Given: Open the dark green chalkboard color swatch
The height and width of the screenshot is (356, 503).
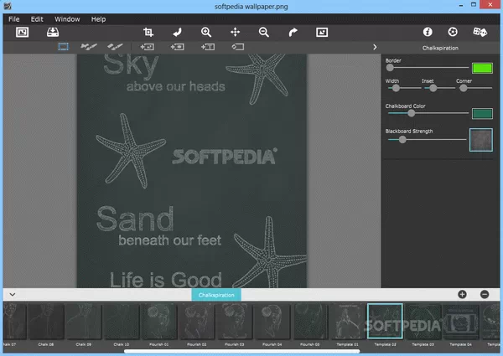Looking at the screenshot, I should 482,113.
